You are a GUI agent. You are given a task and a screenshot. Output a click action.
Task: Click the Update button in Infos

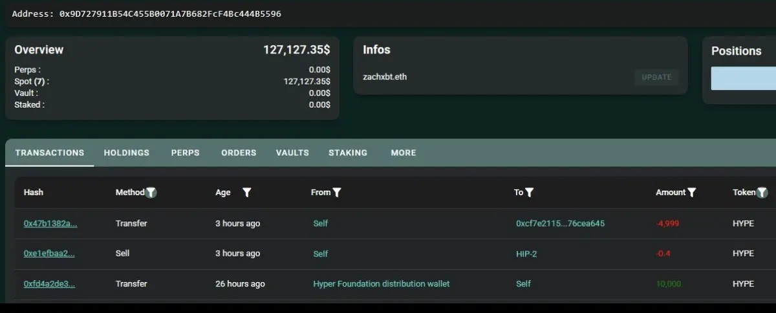click(x=656, y=77)
